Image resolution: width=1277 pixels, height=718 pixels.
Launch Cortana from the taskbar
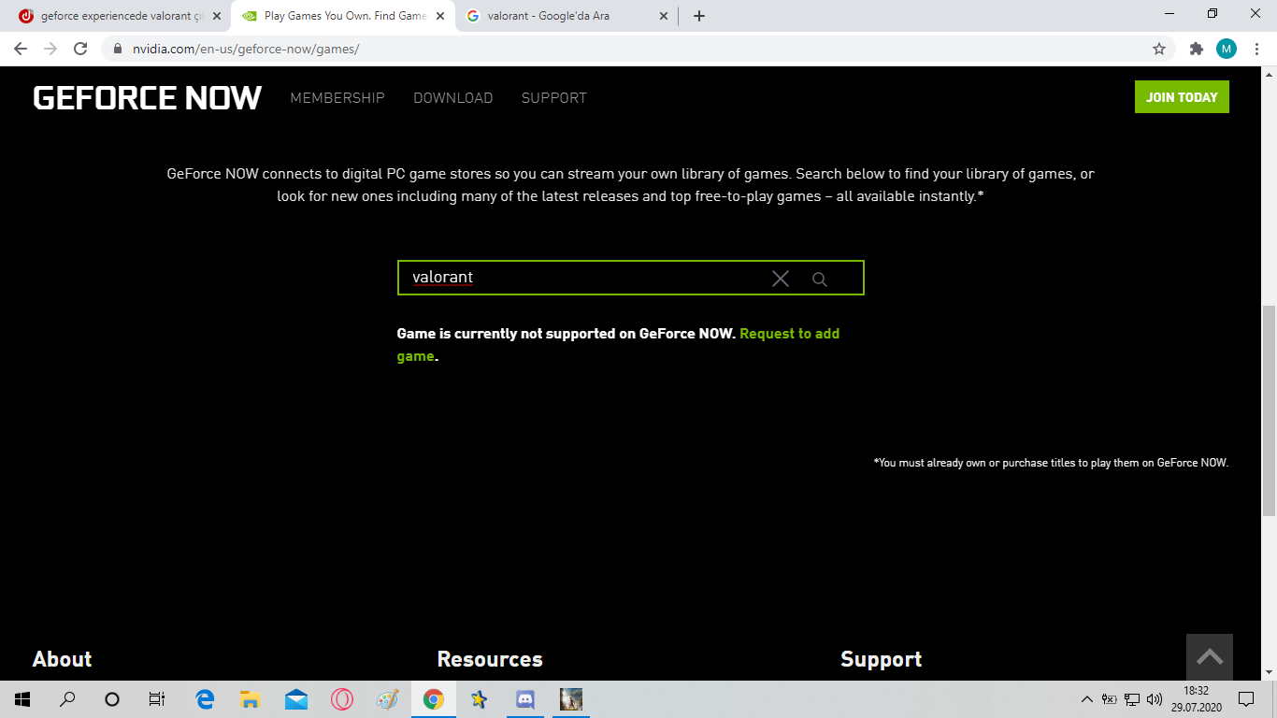click(112, 699)
